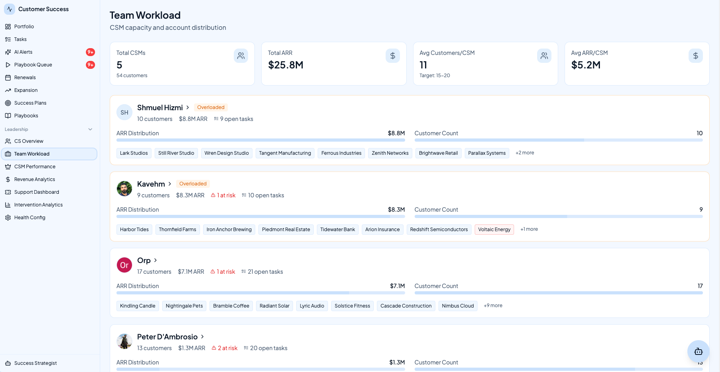Click the Health Config gear icon
720x372 pixels.
[x=8, y=218]
